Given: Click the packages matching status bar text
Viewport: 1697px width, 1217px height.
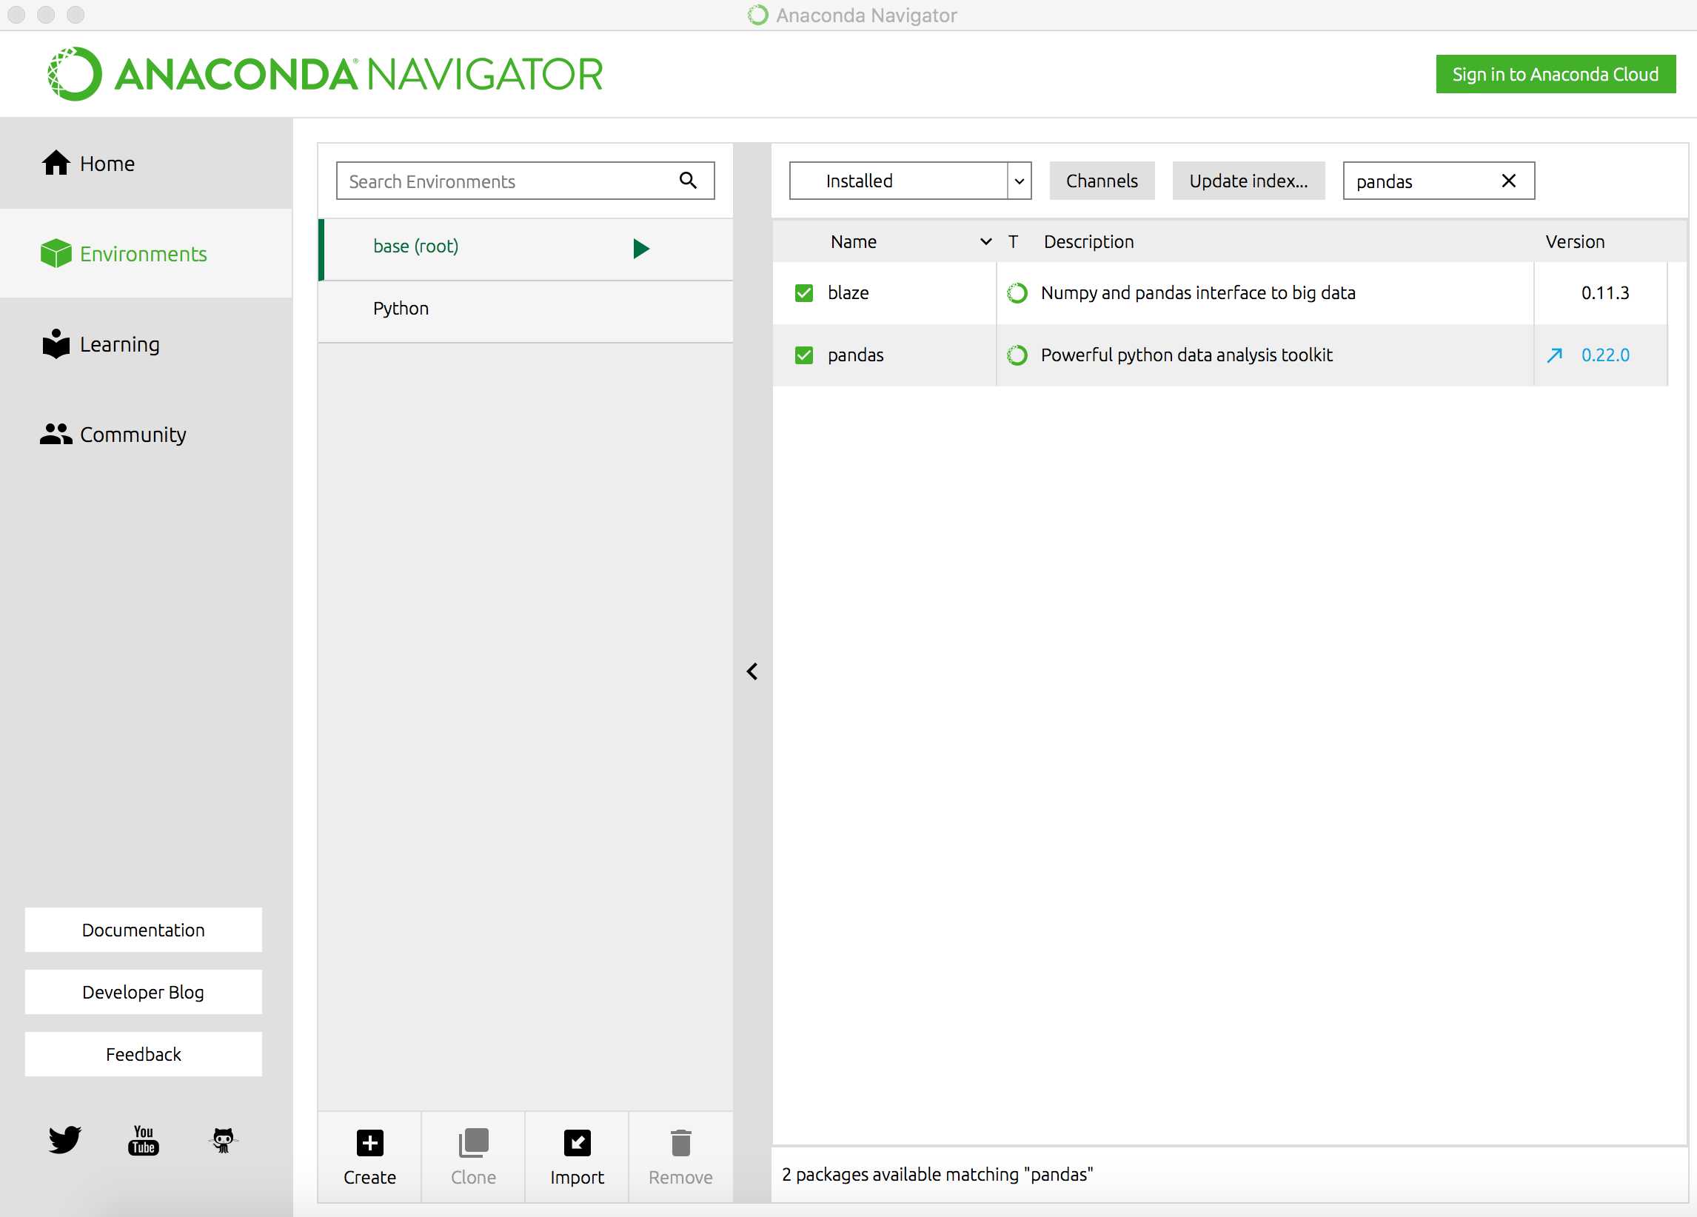Looking at the screenshot, I should point(937,1173).
